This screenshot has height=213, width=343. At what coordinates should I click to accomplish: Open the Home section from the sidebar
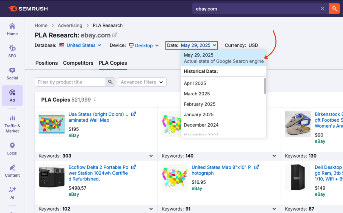pos(12,28)
